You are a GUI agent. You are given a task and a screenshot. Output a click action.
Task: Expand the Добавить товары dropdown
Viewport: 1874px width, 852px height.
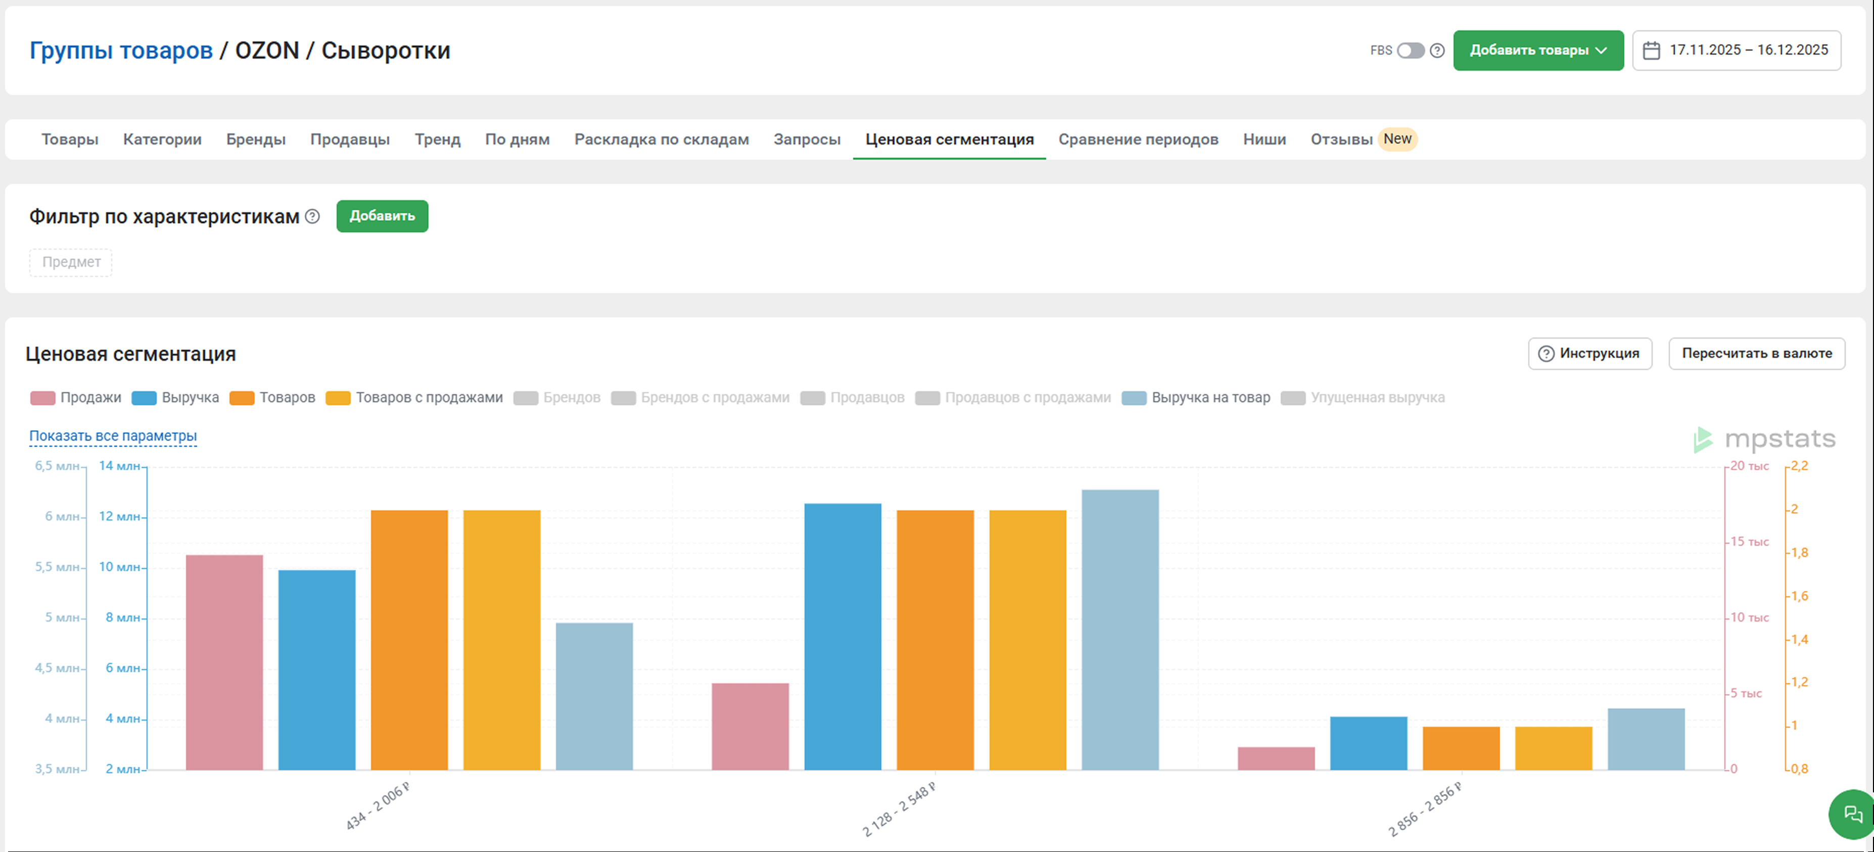1538,50
